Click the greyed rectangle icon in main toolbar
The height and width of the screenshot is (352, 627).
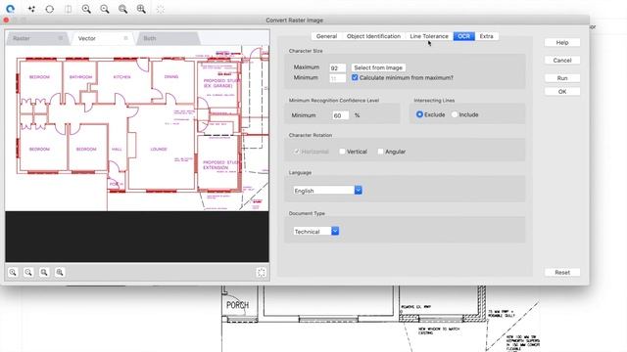point(69,9)
